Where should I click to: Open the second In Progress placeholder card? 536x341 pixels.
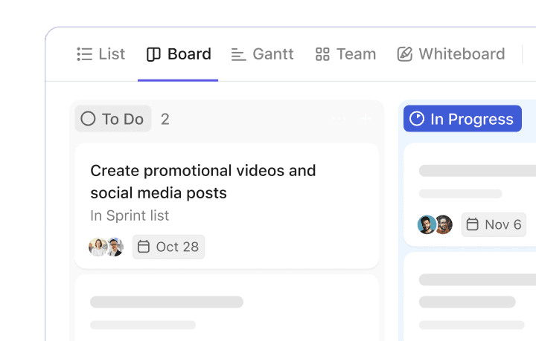point(470,297)
